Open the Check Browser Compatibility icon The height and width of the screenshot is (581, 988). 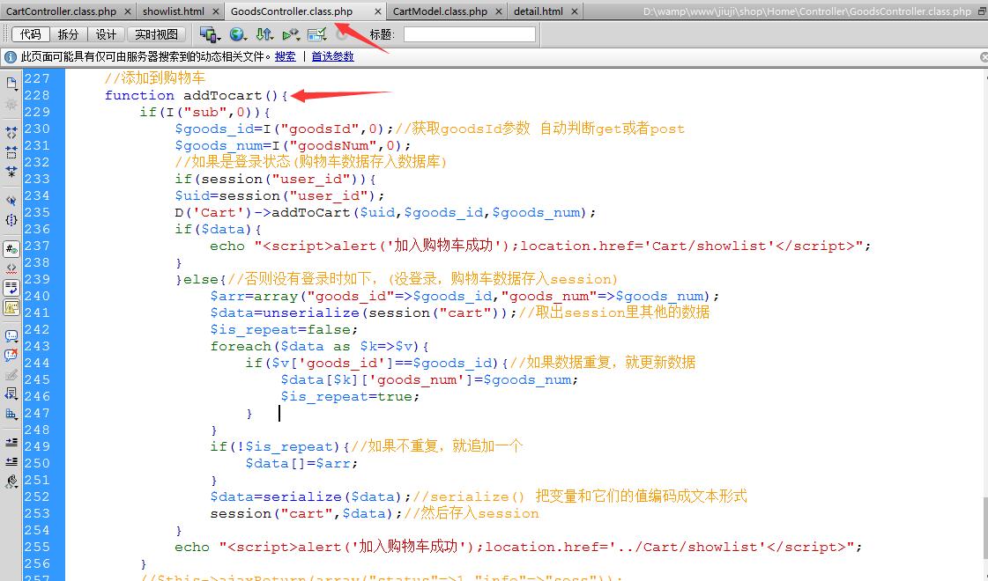pyautogui.click(x=317, y=34)
